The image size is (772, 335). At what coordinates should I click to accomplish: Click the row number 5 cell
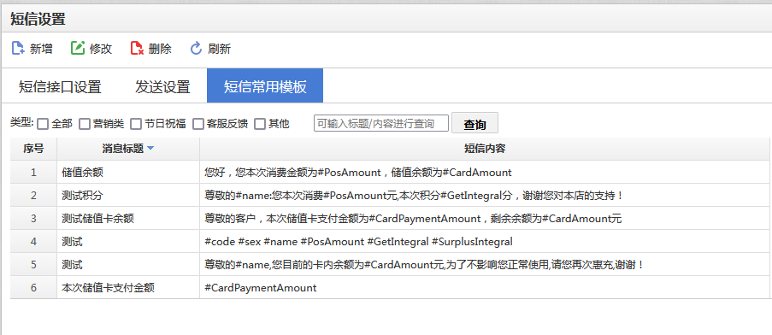33,265
